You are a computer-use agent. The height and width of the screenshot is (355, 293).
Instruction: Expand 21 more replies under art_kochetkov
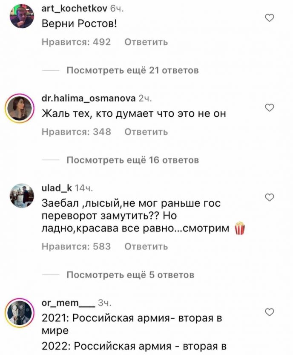pos(132,70)
